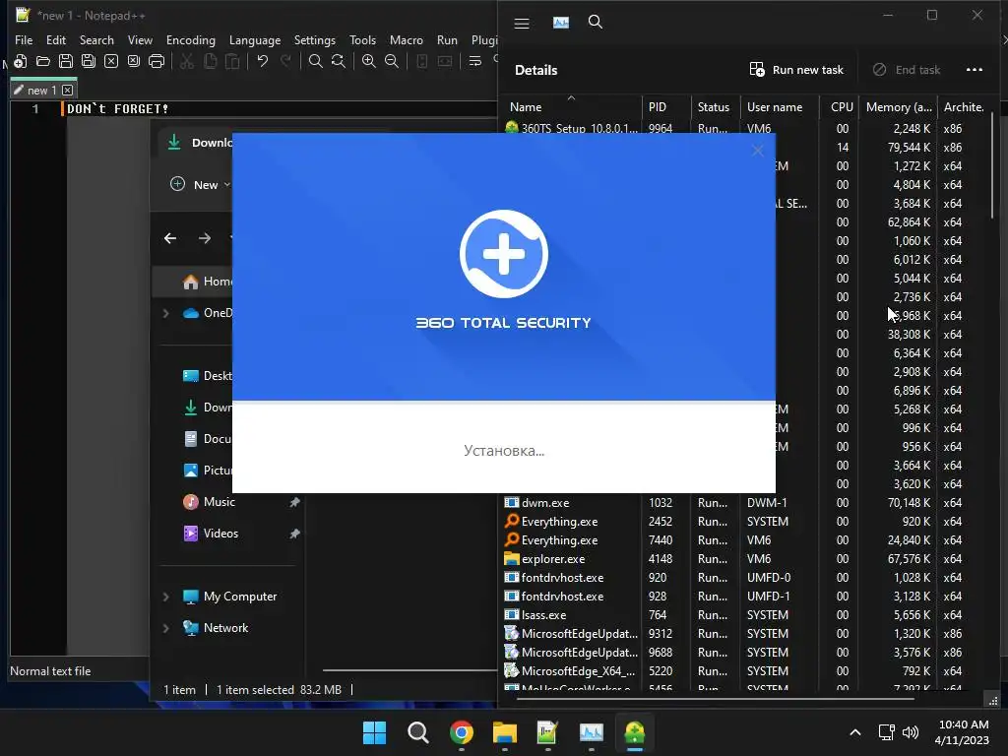
Task: Click the Cut icon in Notepad++ toolbar
Action: click(x=186, y=61)
